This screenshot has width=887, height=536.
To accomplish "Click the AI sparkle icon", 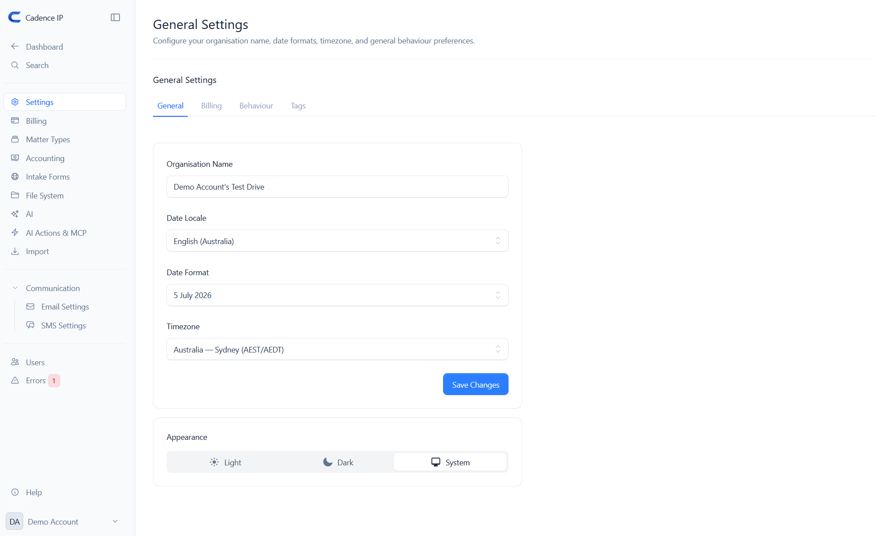I will click(x=15, y=214).
